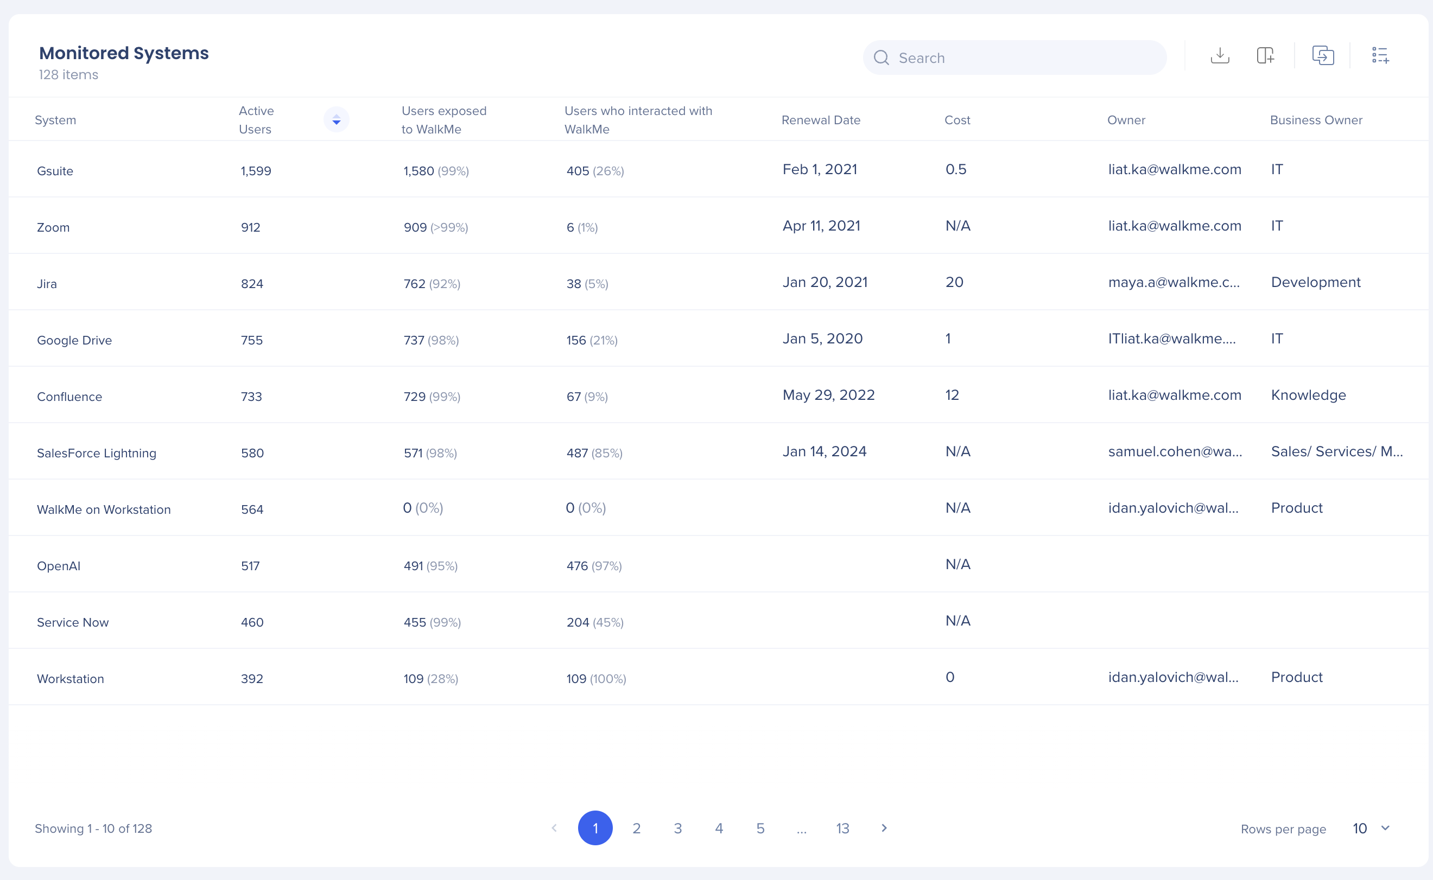The image size is (1433, 880).
Task: Open Rows per page dropdown
Action: point(1371,828)
